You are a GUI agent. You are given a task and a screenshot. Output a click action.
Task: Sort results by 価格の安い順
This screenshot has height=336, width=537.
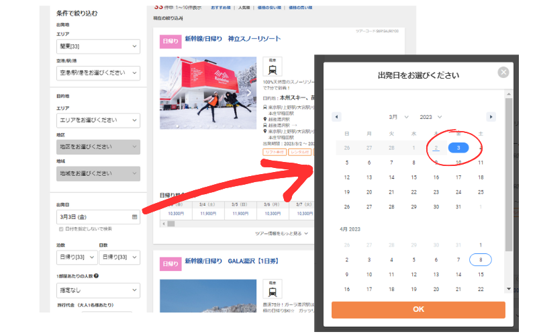tap(269, 7)
